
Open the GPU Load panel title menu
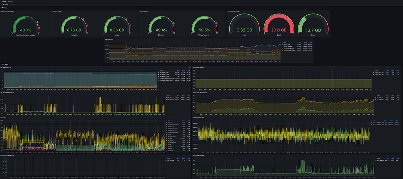[3, 117]
